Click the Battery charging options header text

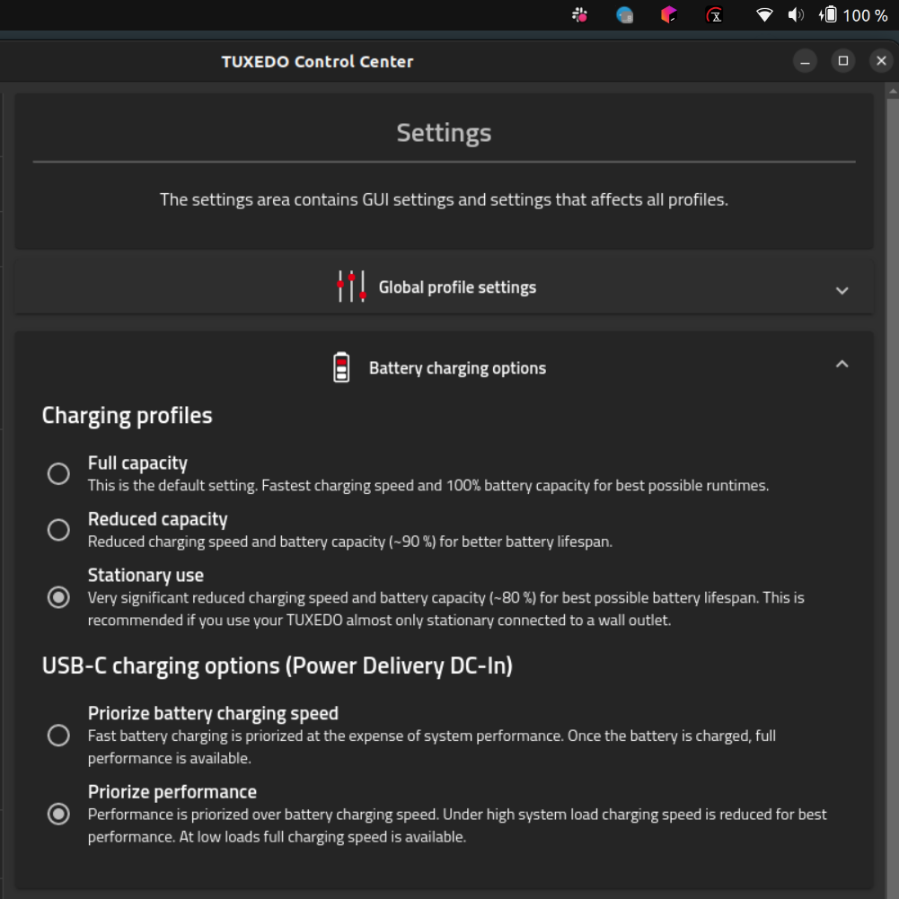click(x=457, y=367)
